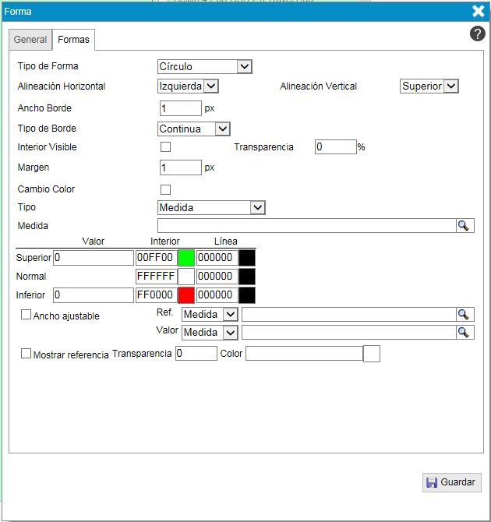Screen dimensions: 491x522
Task: Click the Guardar button
Action: pos(452,482)
